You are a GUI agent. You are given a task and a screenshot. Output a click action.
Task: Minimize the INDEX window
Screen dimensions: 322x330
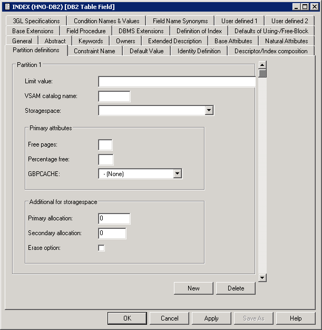[x=296, y=7]
